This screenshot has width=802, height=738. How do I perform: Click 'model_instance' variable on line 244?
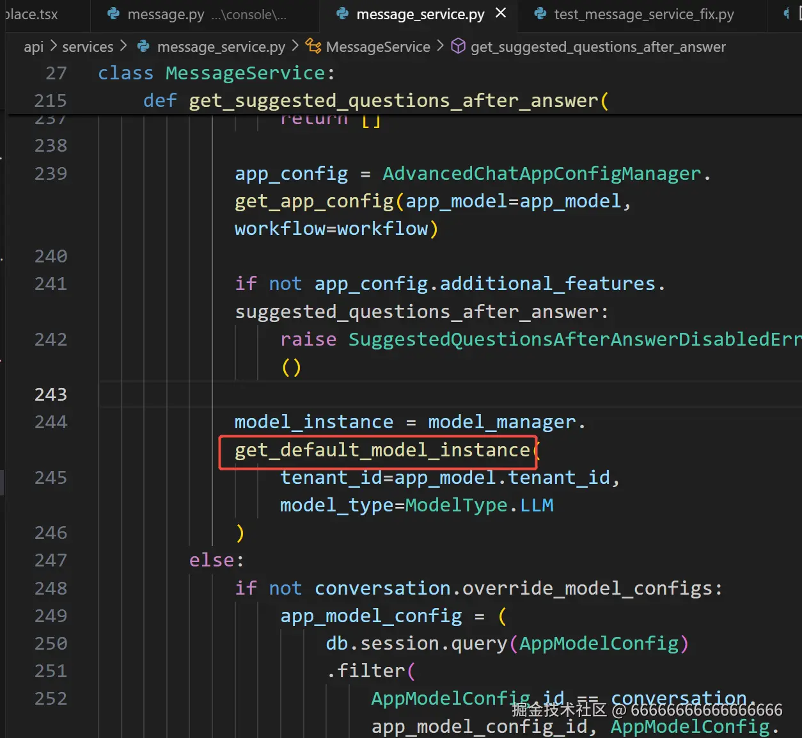tap(314, 422)
